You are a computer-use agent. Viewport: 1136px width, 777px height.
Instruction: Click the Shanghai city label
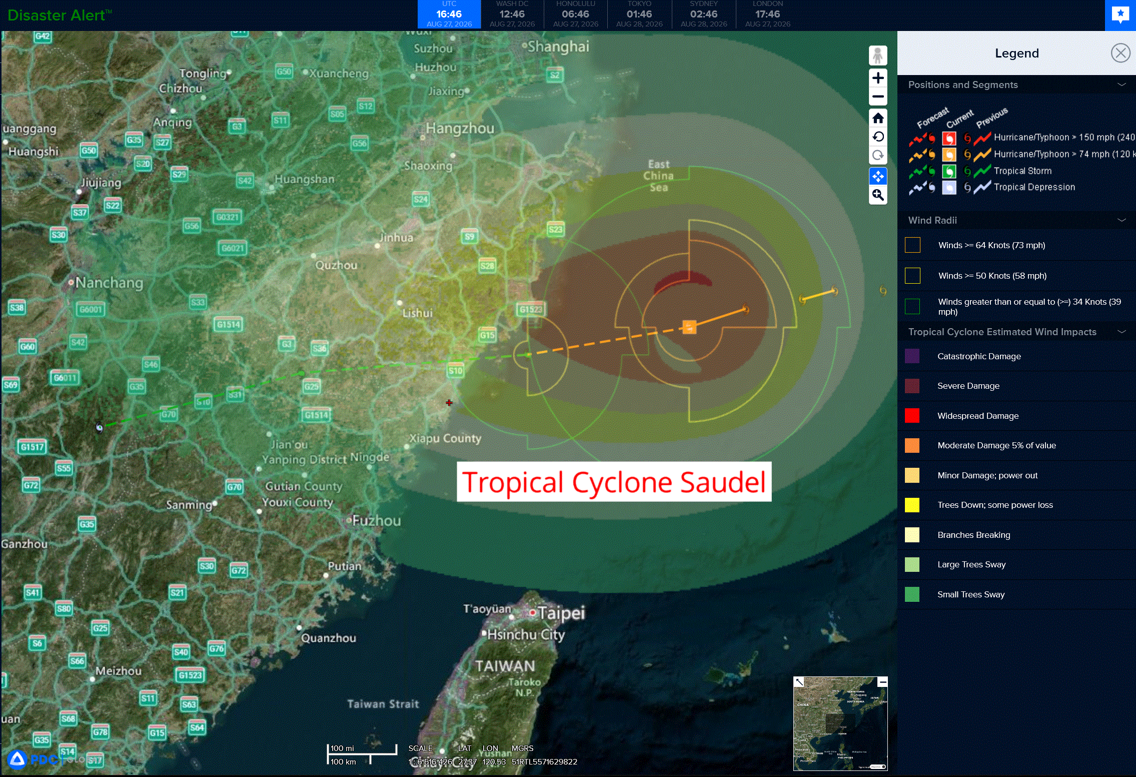[x=558, y=47]
